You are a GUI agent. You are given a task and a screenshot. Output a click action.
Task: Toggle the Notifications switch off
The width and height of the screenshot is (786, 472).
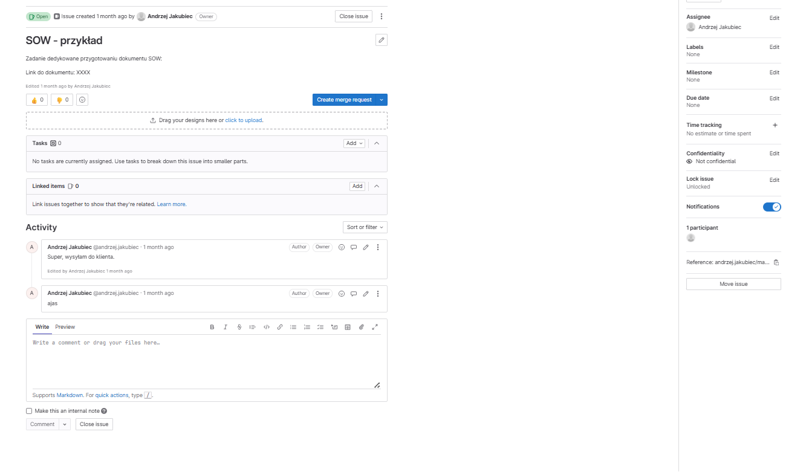[x=771, y=207]
